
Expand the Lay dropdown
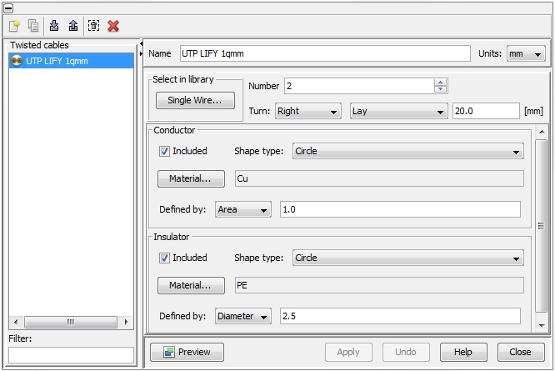[398, 111]
